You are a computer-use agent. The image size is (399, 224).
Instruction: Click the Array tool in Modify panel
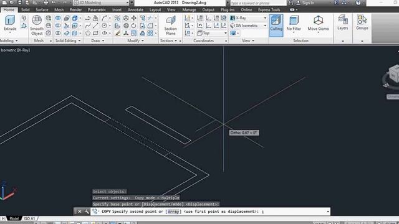tap(150, 33)
